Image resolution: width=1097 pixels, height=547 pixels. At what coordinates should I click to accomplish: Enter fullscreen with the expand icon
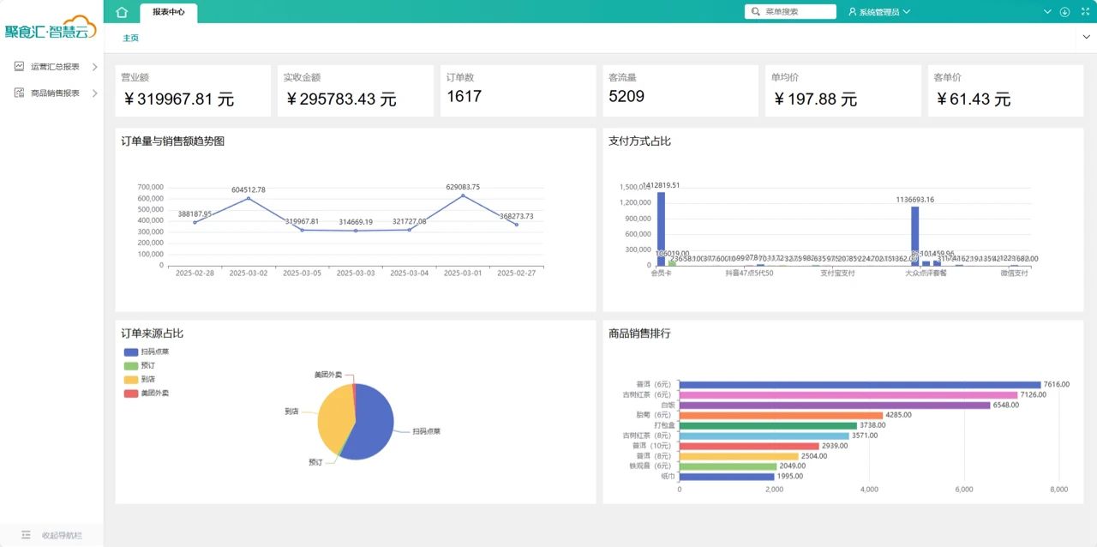click(1083, 12)
